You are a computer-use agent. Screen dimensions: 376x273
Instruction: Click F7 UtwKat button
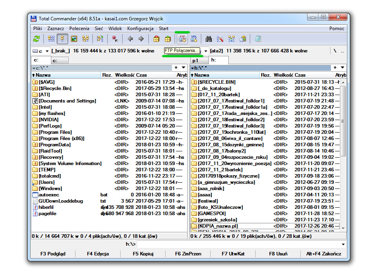233,253
